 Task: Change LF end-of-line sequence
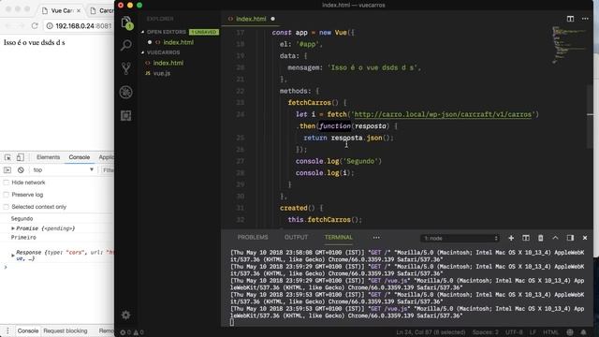pos(533,332)
